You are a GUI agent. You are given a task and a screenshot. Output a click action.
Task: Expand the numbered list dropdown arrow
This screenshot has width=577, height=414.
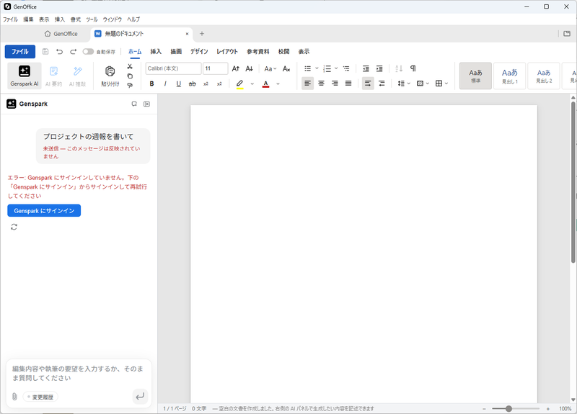click(336, 68)
